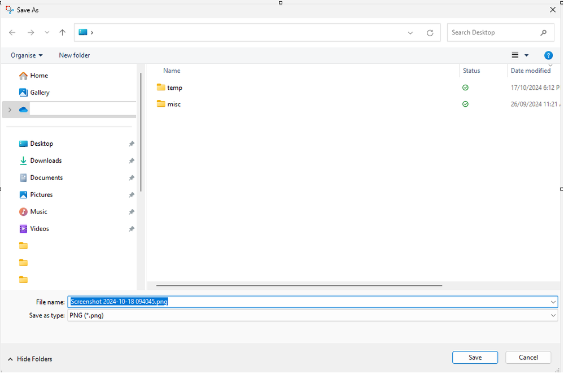
Task: Expand the OneDrive cloud tree node
Action: [x=10, y=110]
